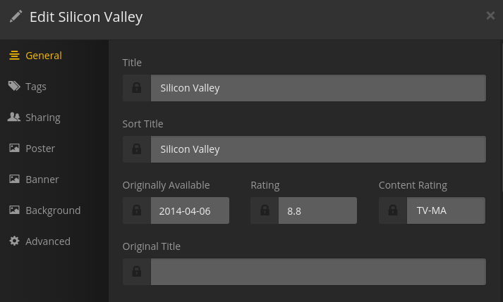503x302 pixels.
Task: Click the Sharing people icon
Action: pyautogui.click(x=14, y=118)
